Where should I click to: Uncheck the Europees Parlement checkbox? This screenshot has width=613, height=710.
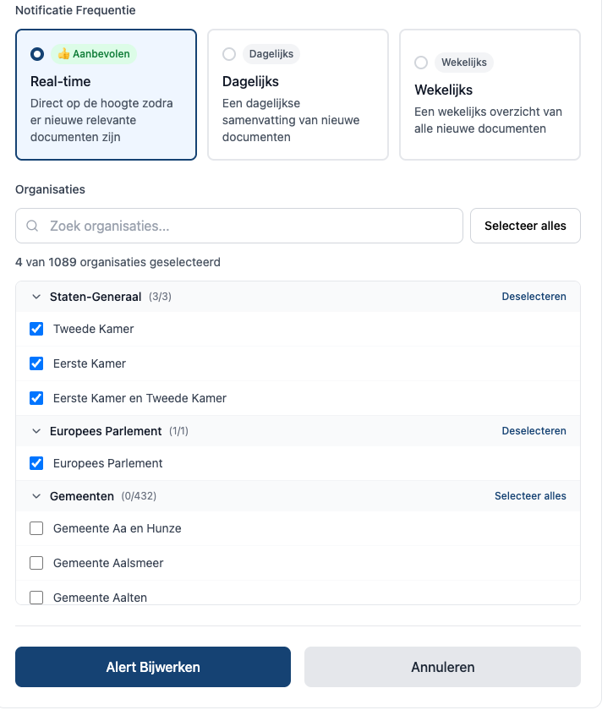point(36,463)
